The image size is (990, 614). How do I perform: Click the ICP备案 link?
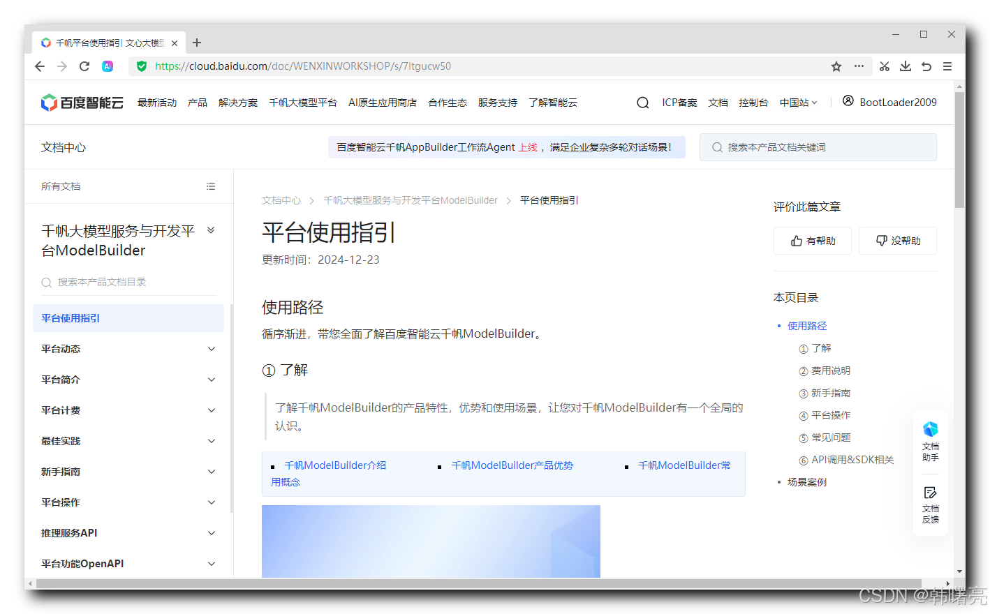pyautogui.click(x=679, y=103)
